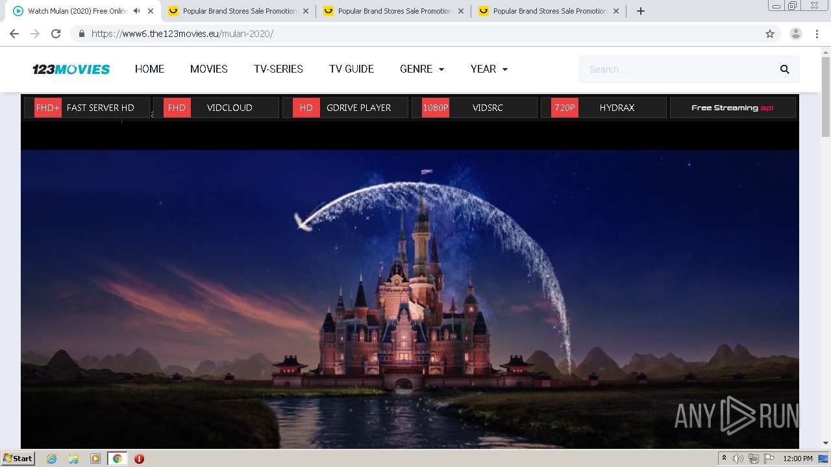Screen dimensions: 831x467
Task: Open the Chrome profile avatar
Action: [796, 34]
